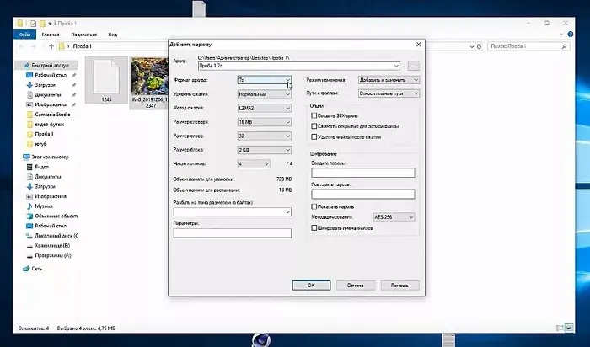
Task: Check the Показать пароль option
Action: [x=314, y=206]
